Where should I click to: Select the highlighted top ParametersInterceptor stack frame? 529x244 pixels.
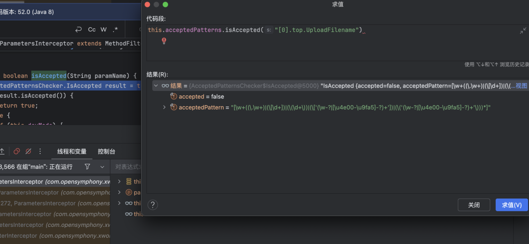coord(55,181)
